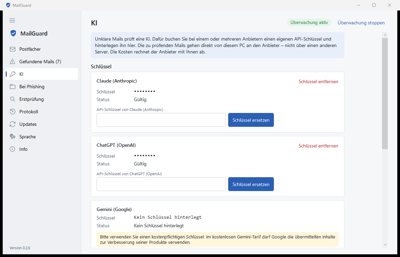Click Schlüssel ersetzen for Claude

[x=251, y=120]
